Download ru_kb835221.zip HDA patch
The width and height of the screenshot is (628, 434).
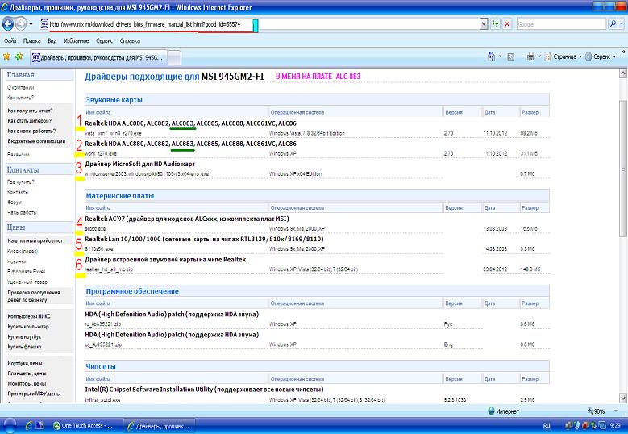pos(103,324)
